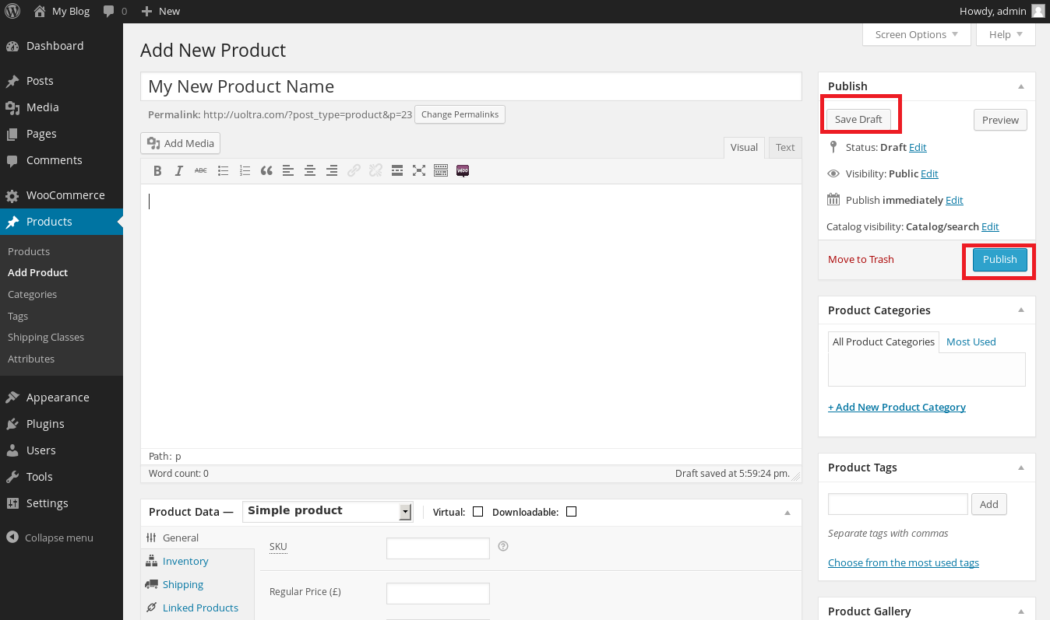Open the WordPress logo menu
Image resolution: width=1050 pixels, height=620 pixels.
12,11
